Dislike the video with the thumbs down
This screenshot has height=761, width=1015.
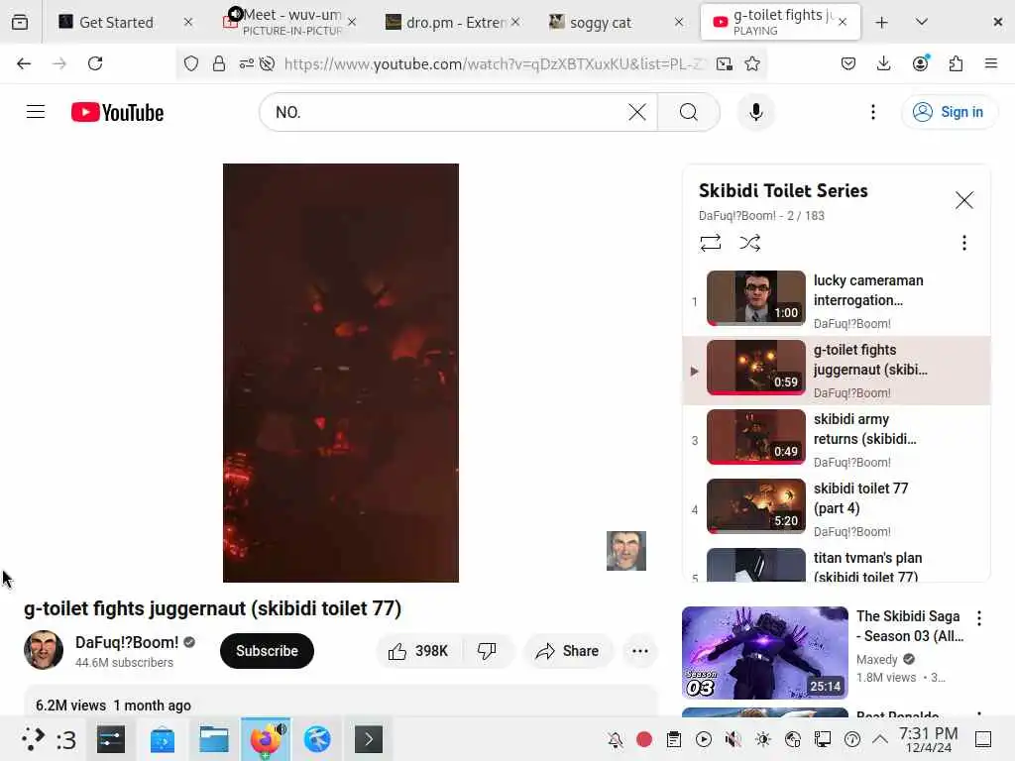[x=487, y=650]
